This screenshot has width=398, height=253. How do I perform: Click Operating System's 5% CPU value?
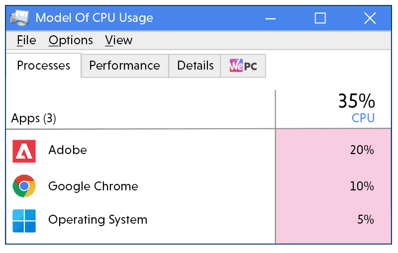coord(365,219)
